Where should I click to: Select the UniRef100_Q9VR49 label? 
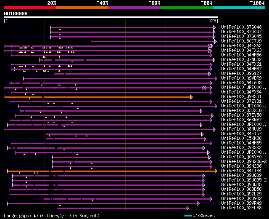tap(241, 203)
